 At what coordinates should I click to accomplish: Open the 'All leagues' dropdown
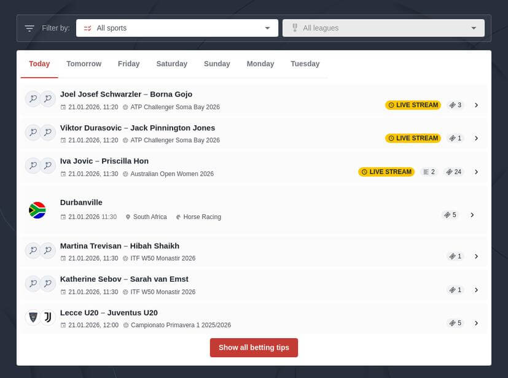click(383, 28)
